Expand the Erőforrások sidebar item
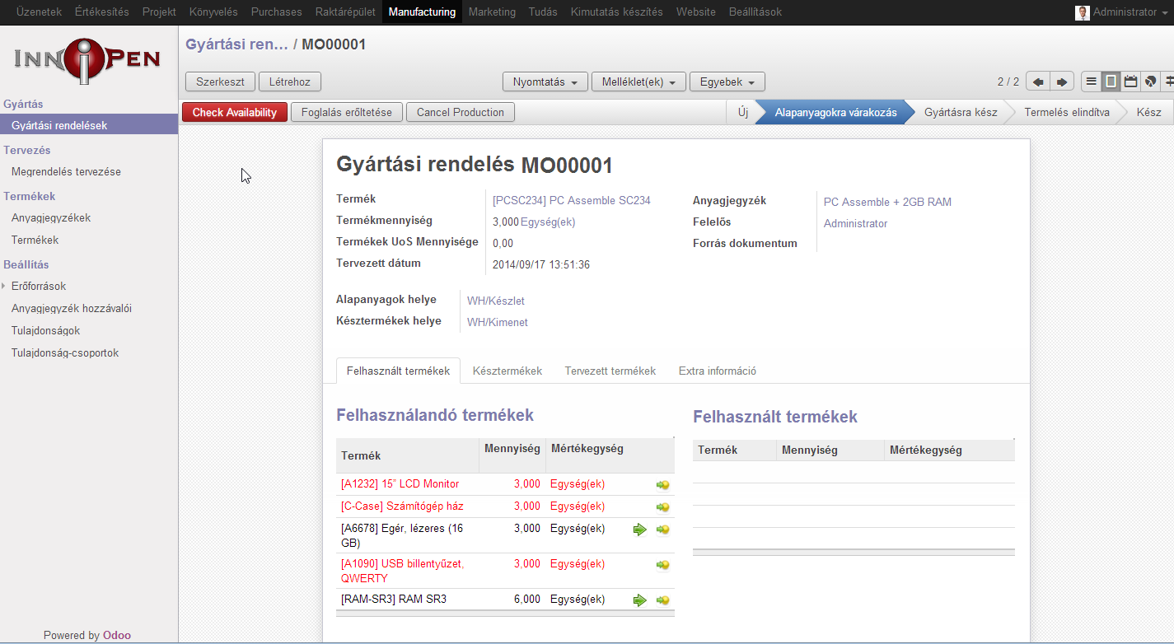1174x644 pixels. coord(39,286)
